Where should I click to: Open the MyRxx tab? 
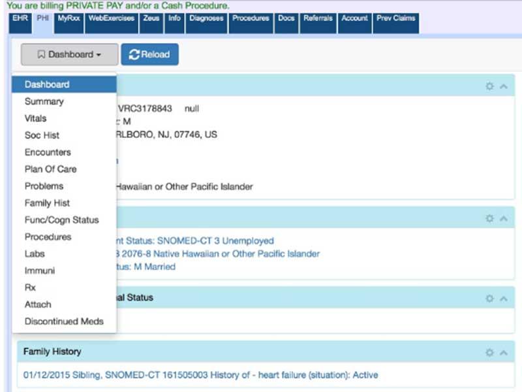tap(69, 23)
